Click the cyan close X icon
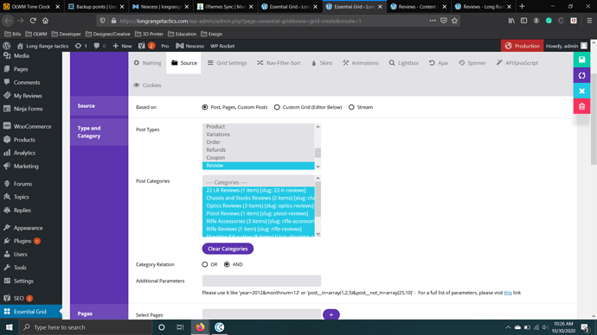The image size is (597, 335). (581, 91)
